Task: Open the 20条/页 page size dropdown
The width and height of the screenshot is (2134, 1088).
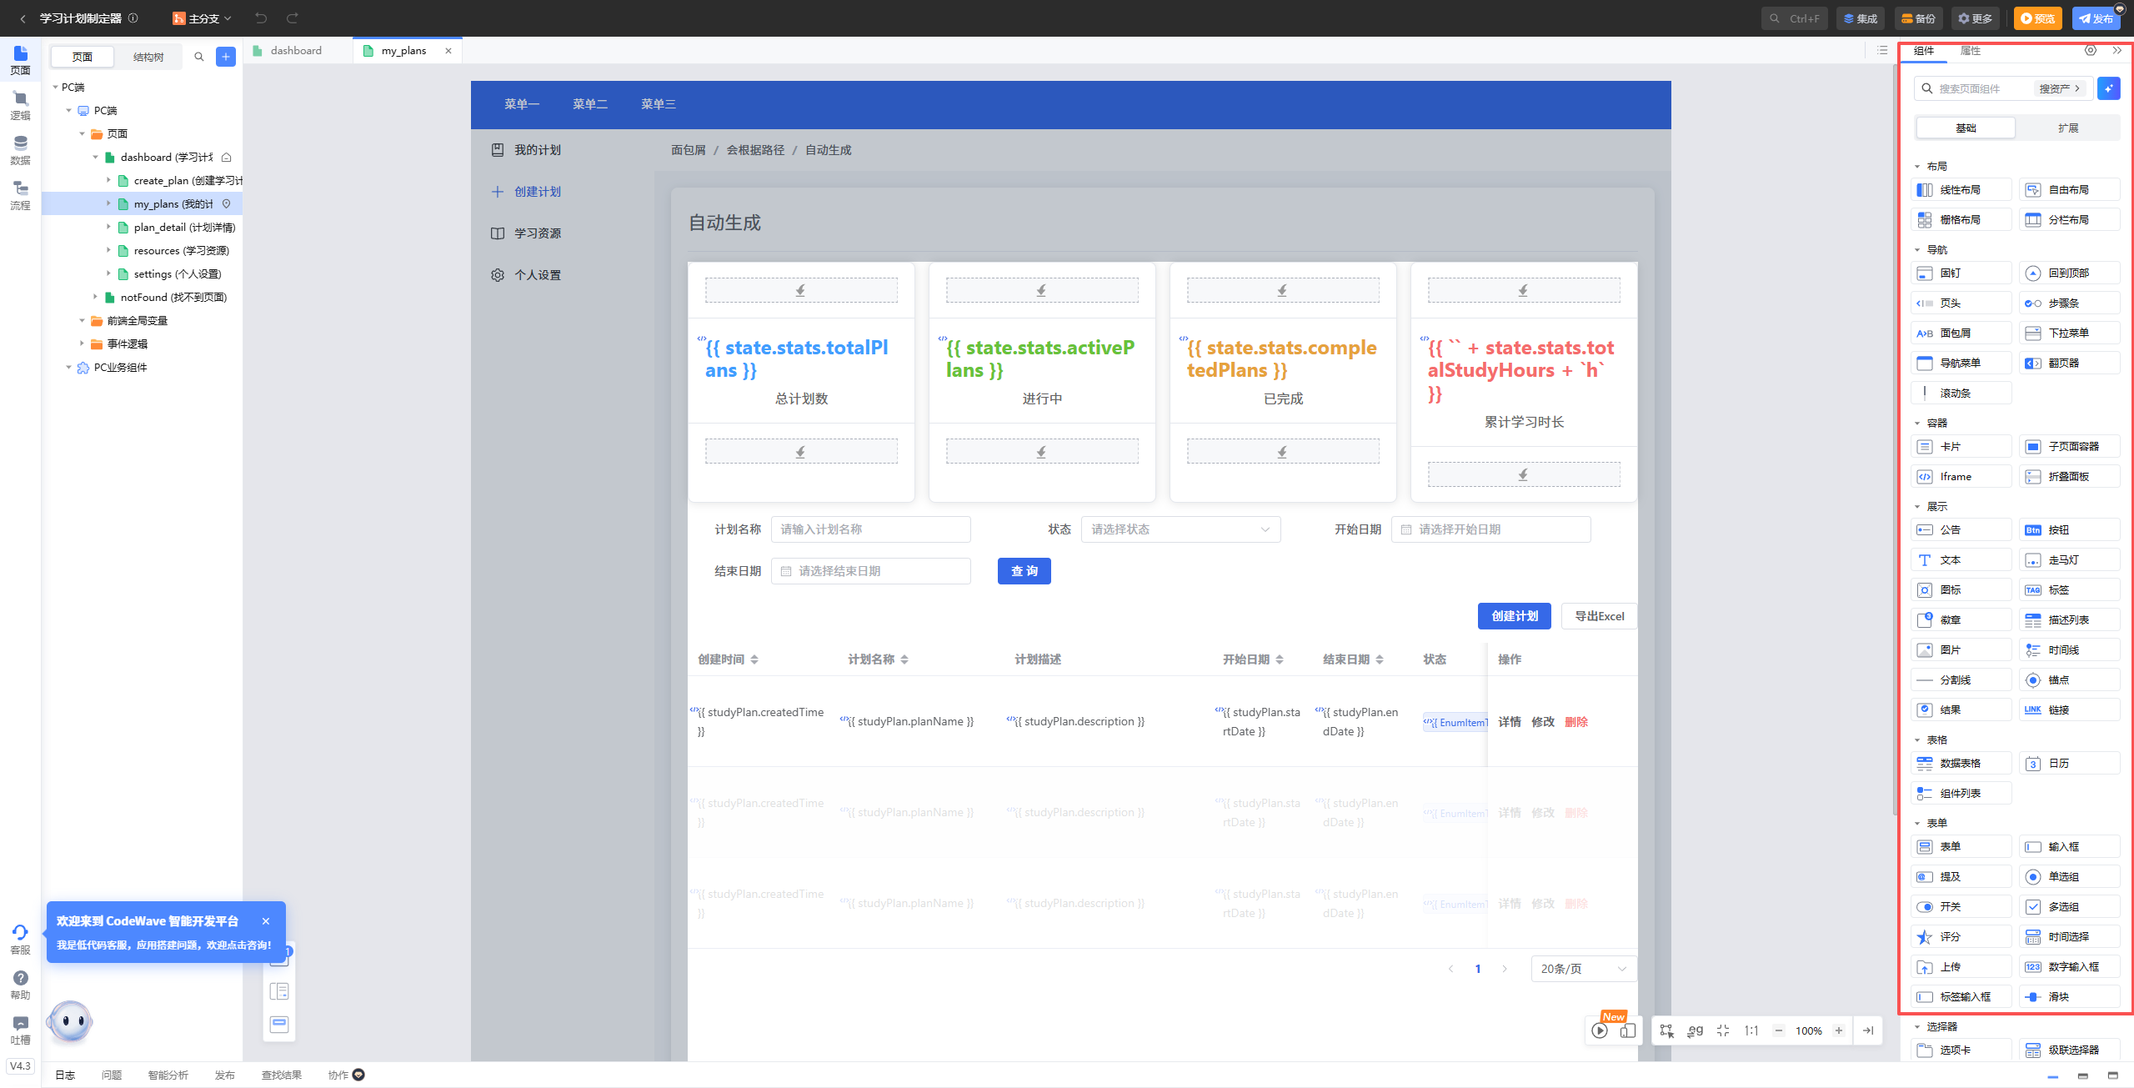Action: [x=1583, y=969]
